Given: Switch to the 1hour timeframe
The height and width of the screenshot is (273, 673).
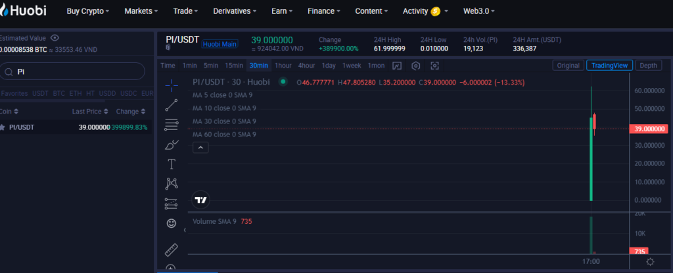Looking at the screenshot, I should 283,66.
